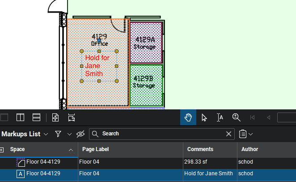Click the fit width icon
The width and height of the screenshot is (296, 182).
coord(72,117)
